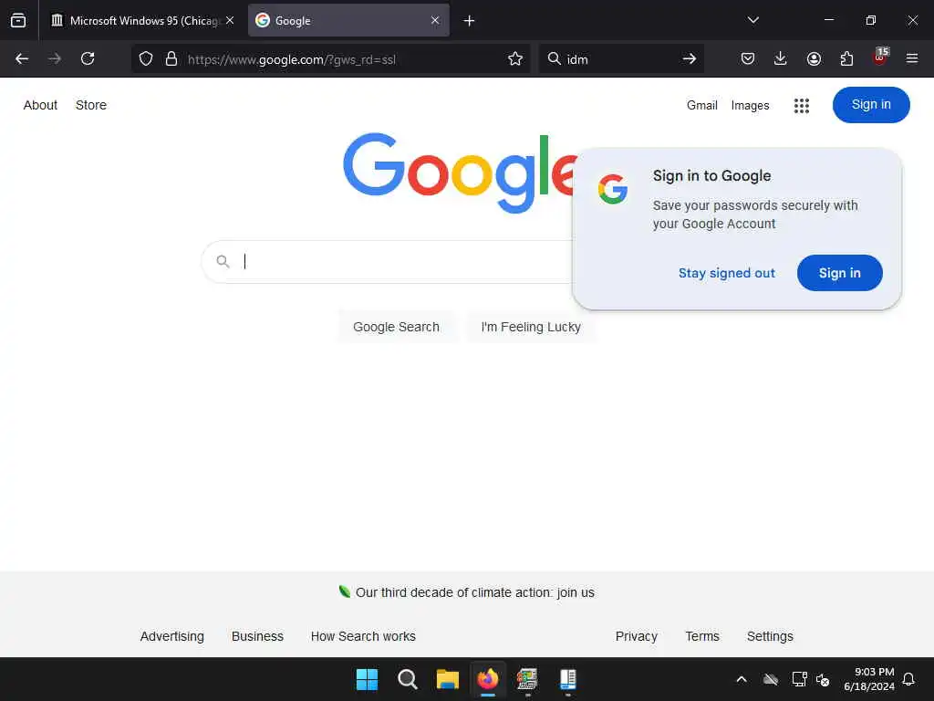
Task: Go forward one page
Action: 55,58
